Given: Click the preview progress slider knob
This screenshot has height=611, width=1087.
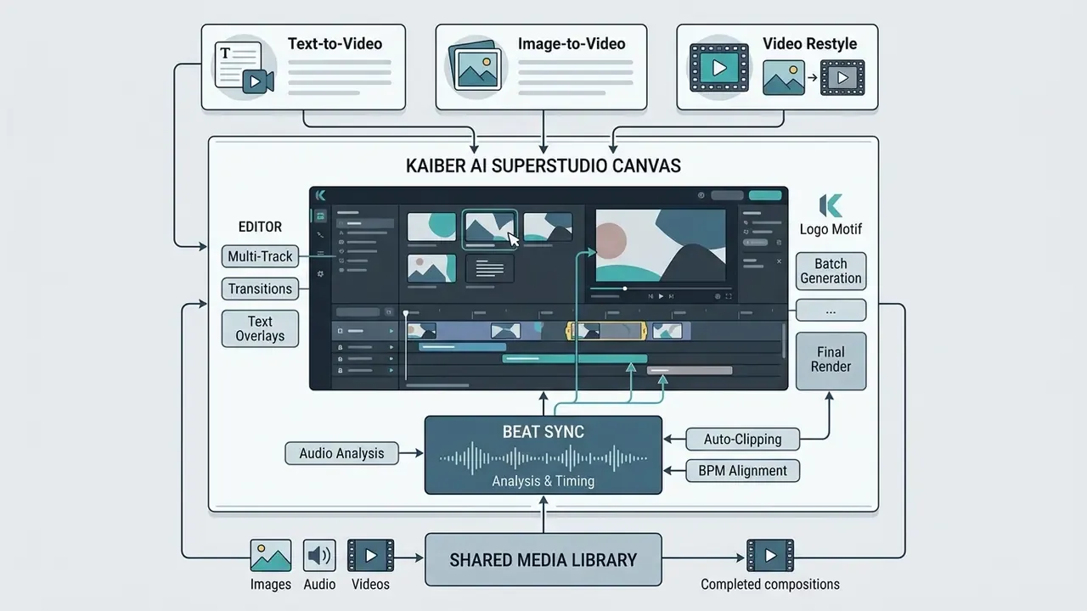Looking at the screenshot, I should click(x=625, y=289).
